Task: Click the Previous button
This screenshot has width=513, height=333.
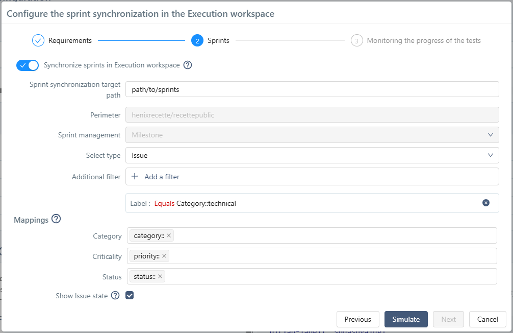Action: click(x=357, y=319)
